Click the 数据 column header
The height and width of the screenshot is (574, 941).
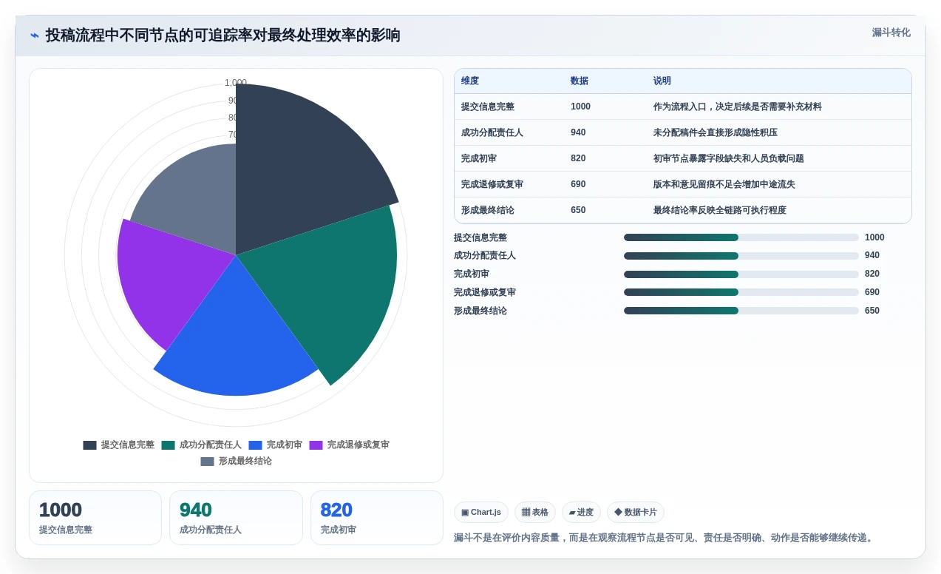point(580,81)
